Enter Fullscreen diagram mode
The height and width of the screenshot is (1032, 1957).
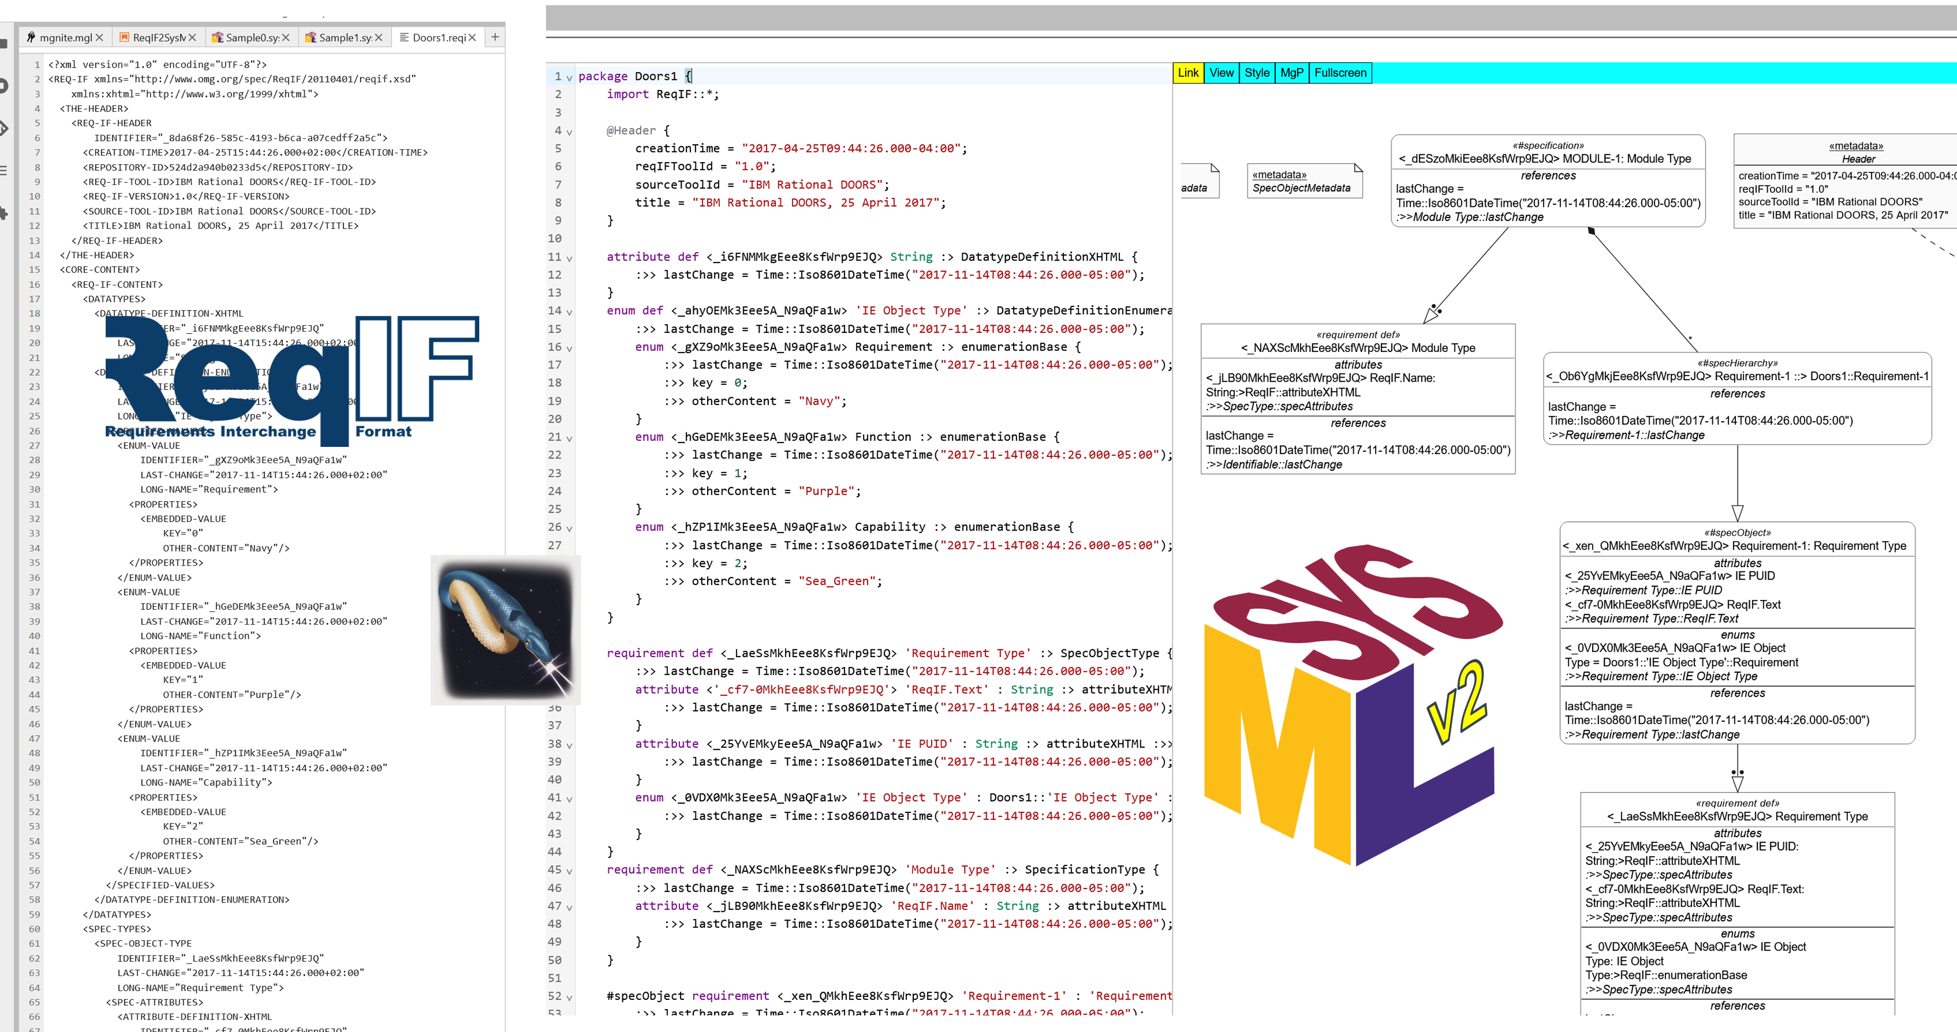(x=1340, y=73)
